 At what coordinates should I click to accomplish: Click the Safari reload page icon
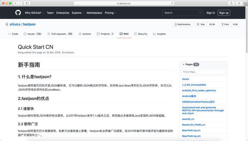point(172,3)
